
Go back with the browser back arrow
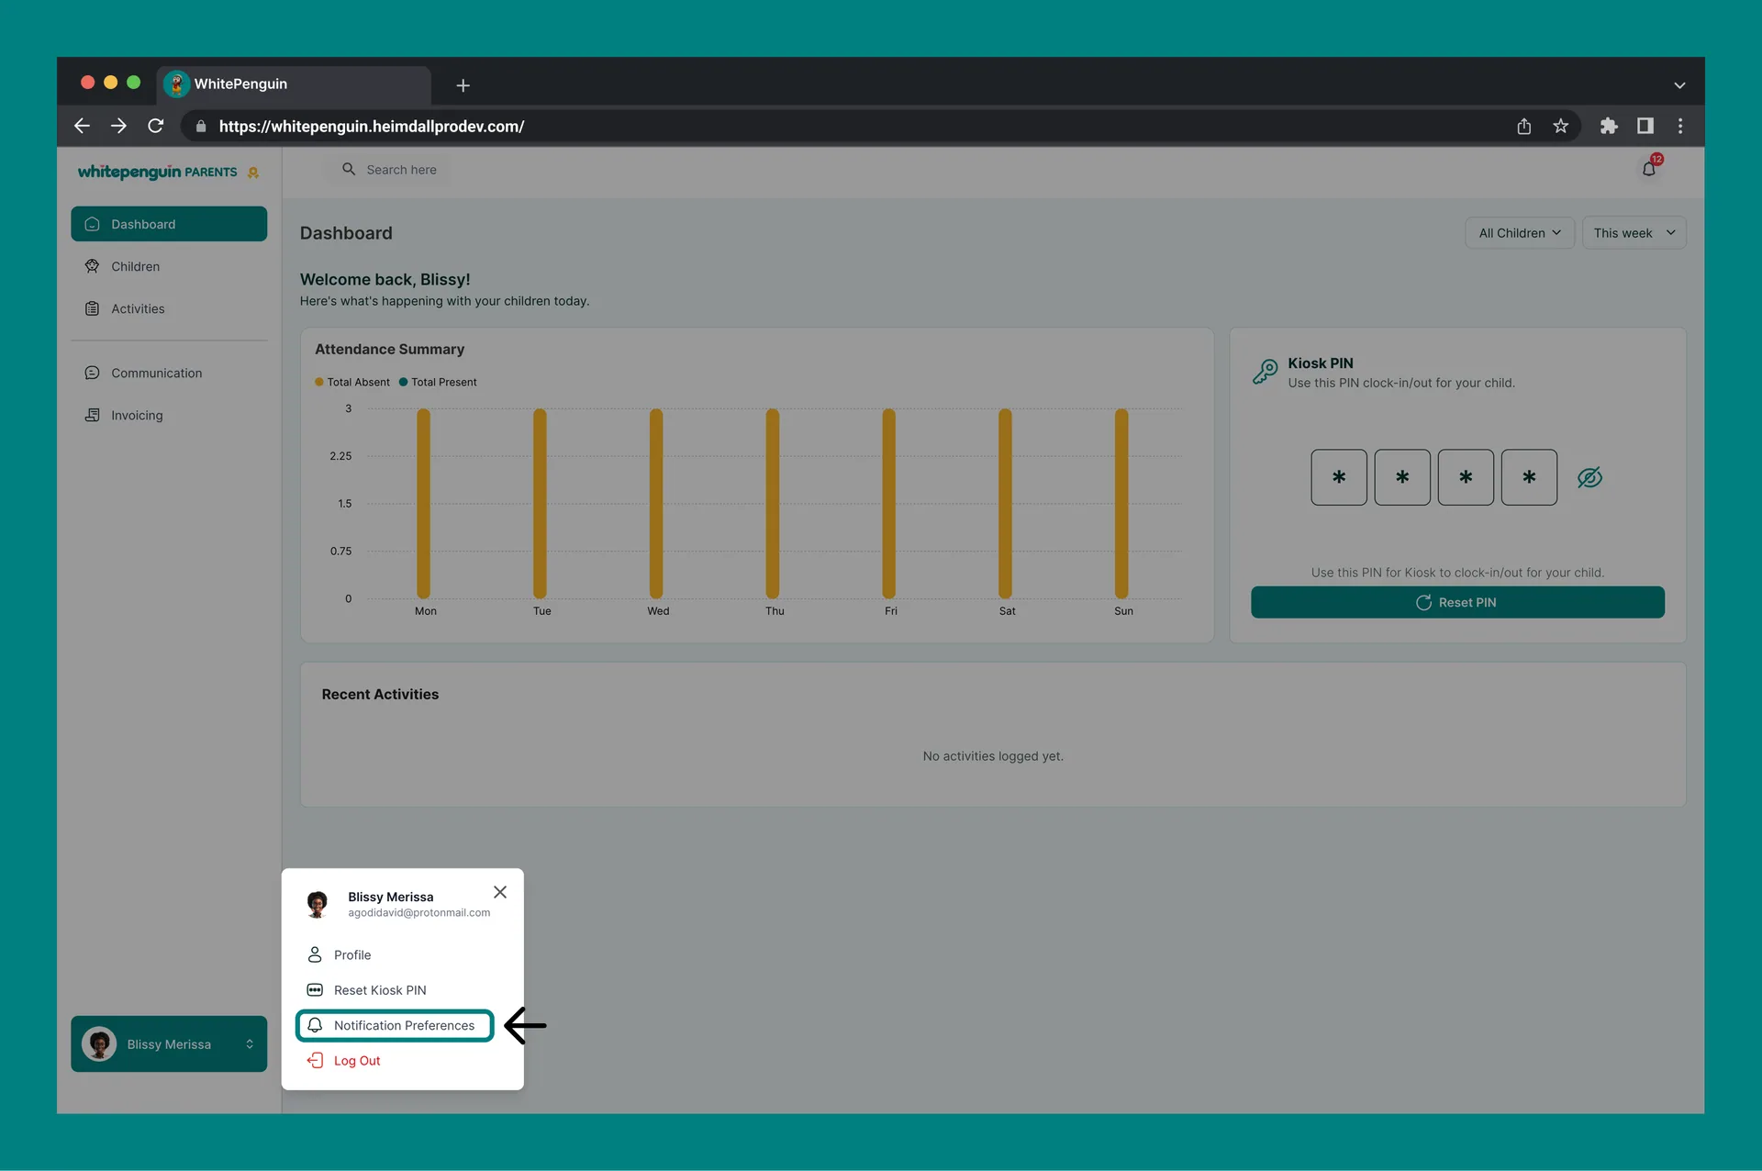coord(82,126)
